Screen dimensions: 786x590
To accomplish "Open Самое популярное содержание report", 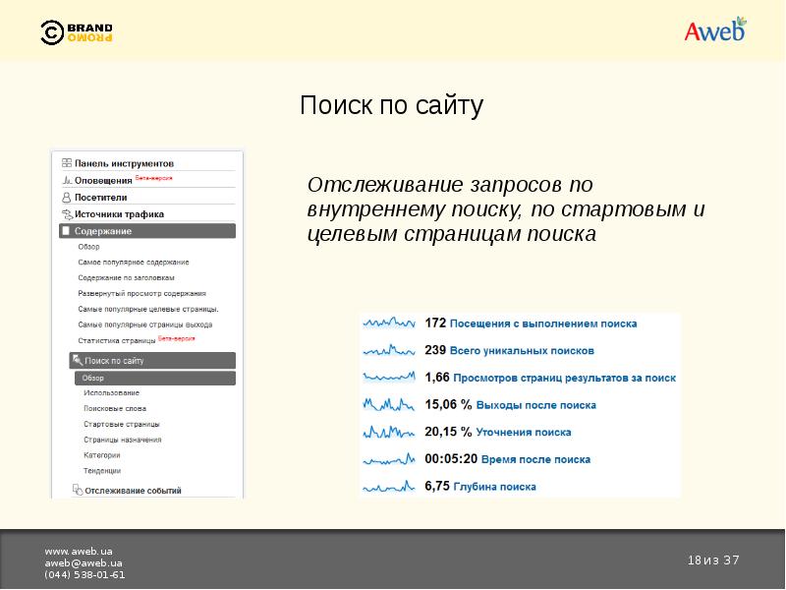I will point(133,263).
